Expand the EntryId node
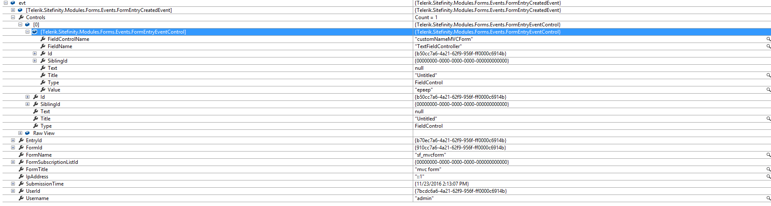 tap(13, 140)
